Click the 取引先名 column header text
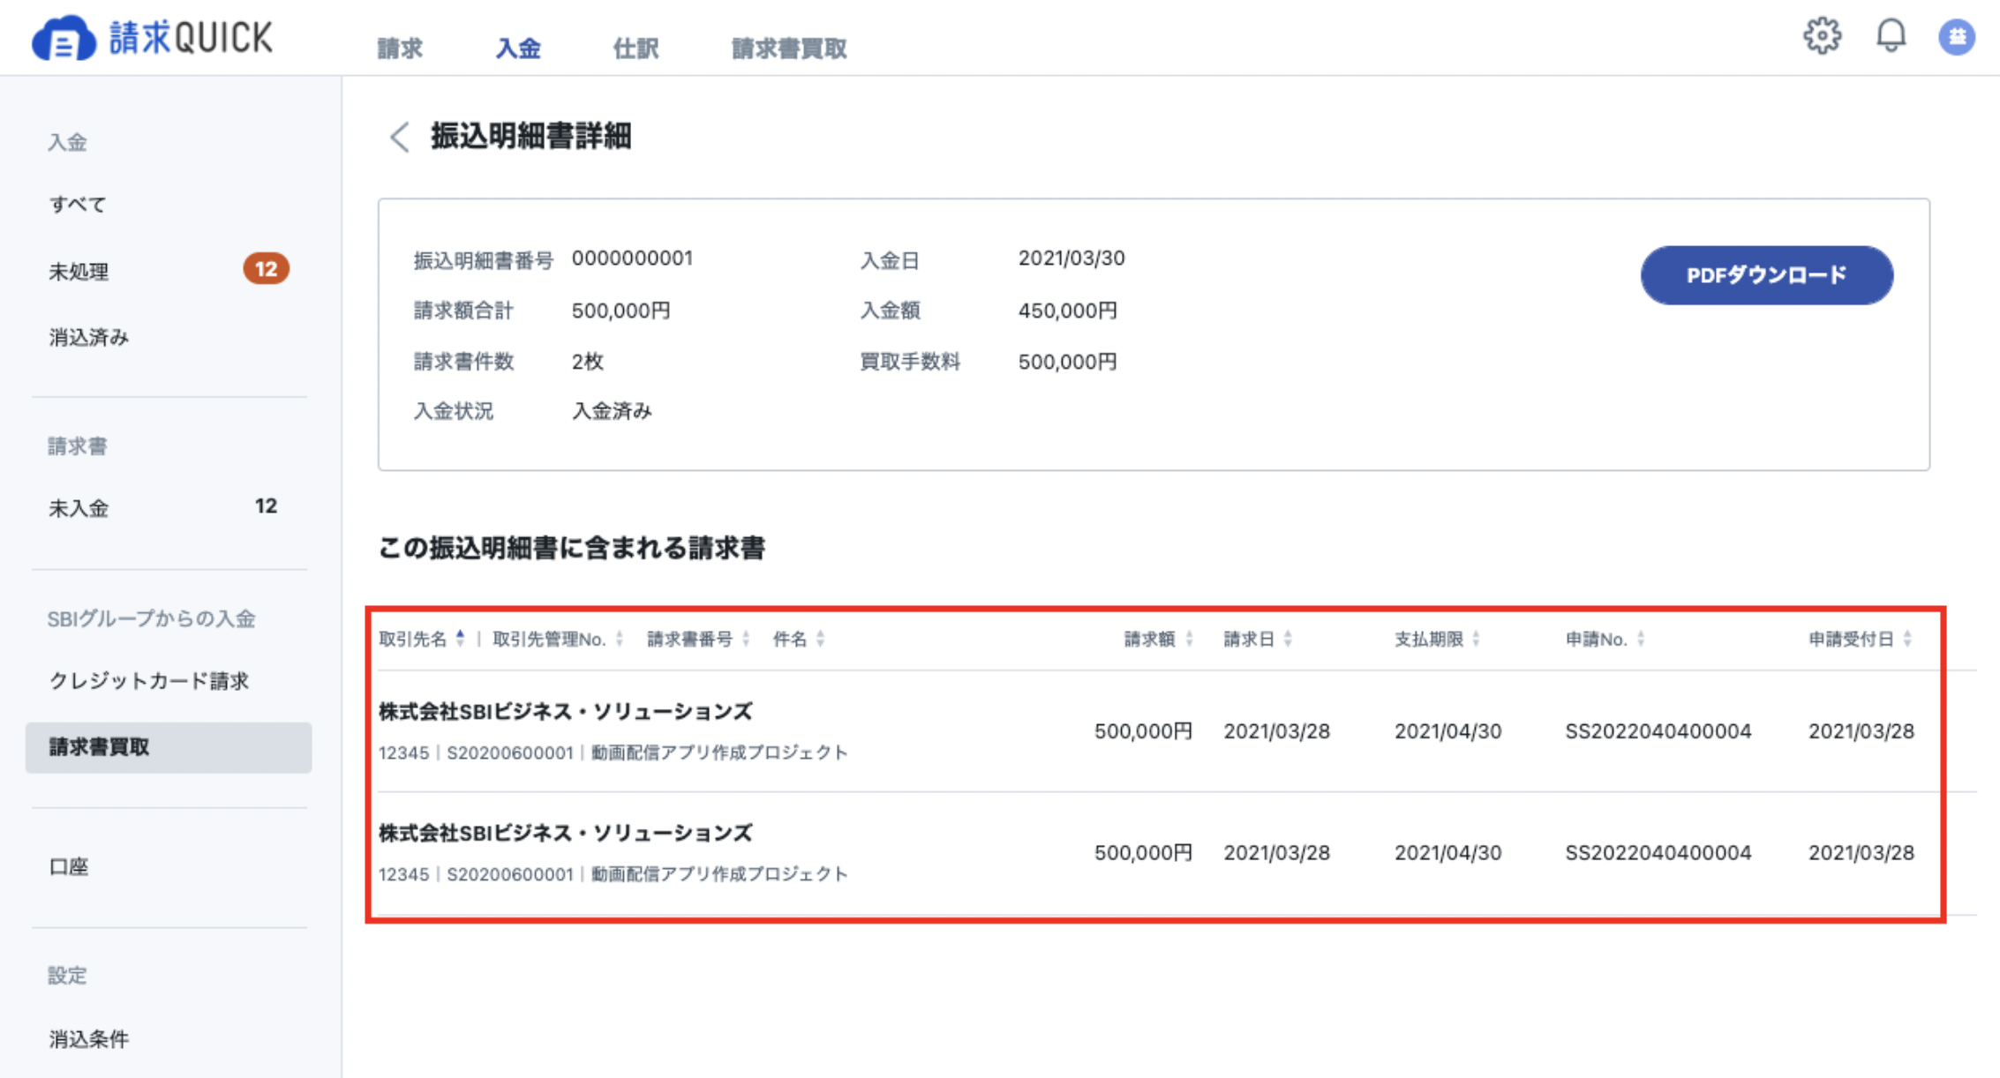Image resolution: width=2000 pixels, height=1078 pixels. click(413, 639)
